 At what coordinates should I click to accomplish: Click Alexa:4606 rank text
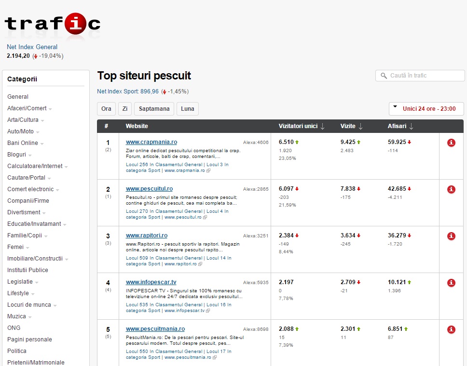click(x=256, y=143)
